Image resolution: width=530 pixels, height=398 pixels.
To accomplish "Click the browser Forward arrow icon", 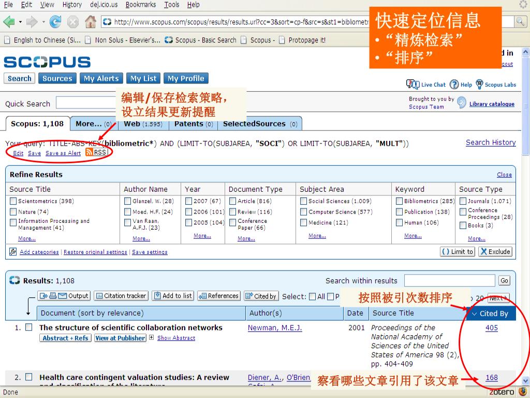I will tap(32, 22).
